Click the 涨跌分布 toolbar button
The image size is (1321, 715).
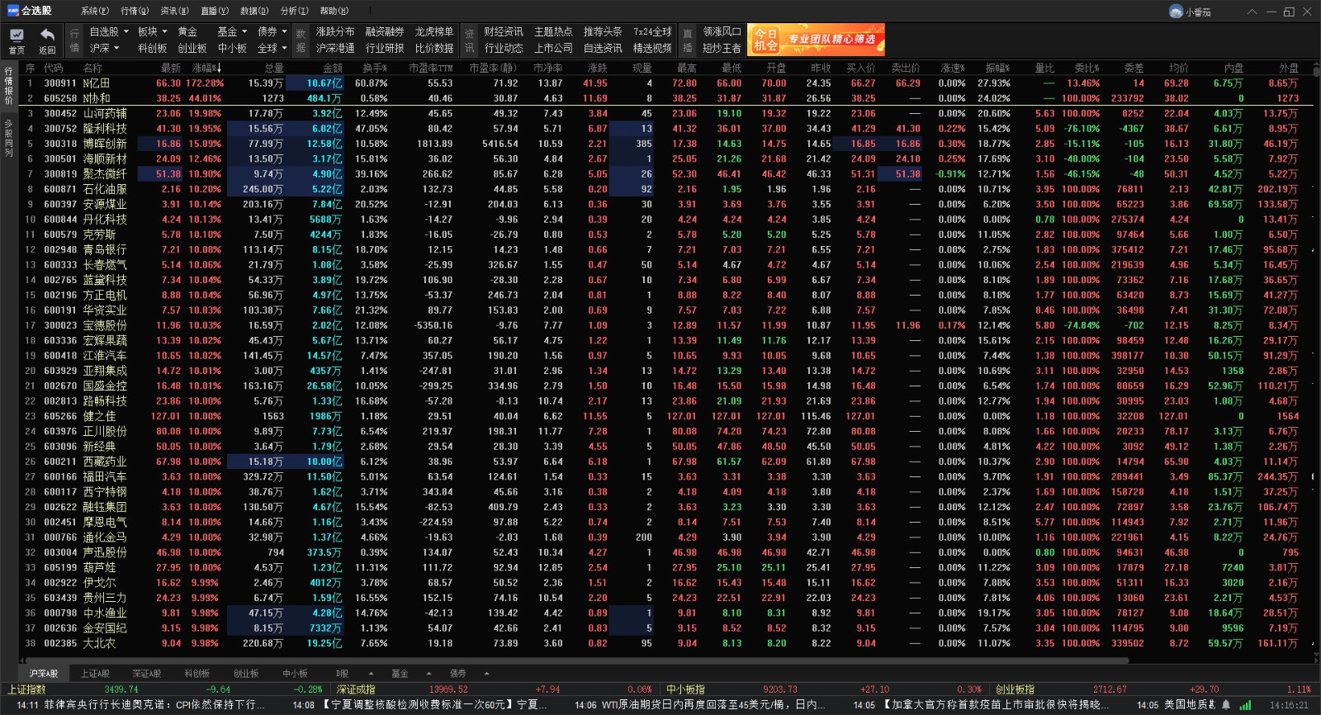(x=335, y=31)
